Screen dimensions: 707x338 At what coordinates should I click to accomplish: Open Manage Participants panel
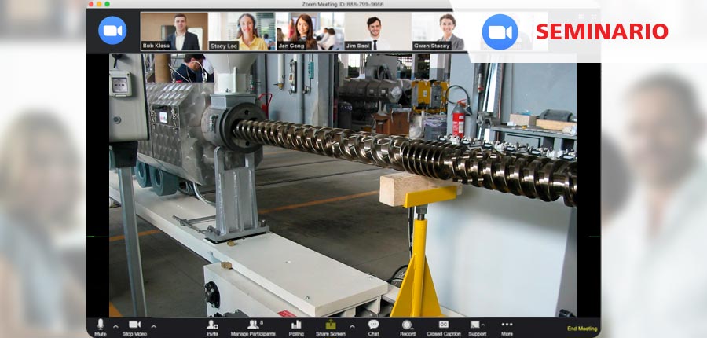pos(253,325)
